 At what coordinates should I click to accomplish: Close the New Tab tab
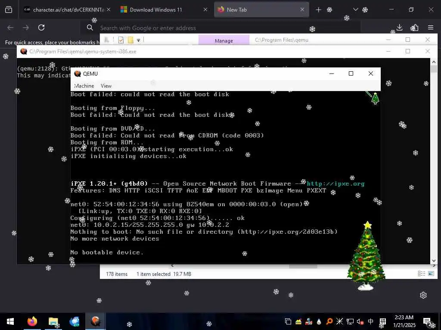302,10
